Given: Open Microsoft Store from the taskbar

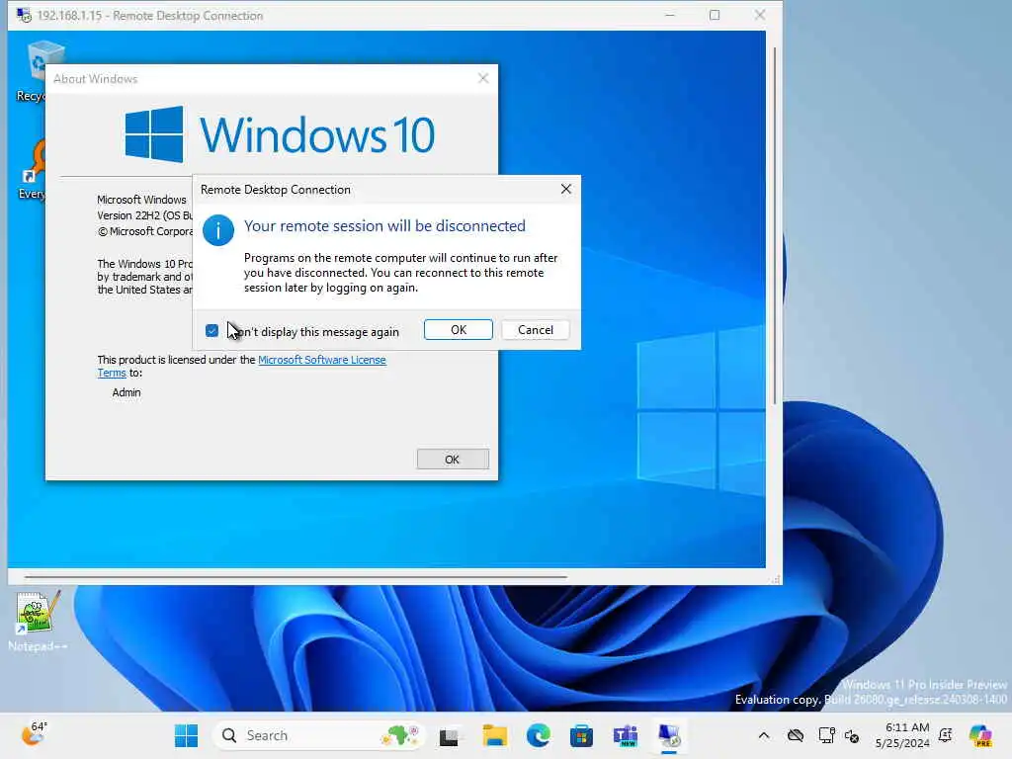Looking at the screenshot, I should (x=581, y=735).
